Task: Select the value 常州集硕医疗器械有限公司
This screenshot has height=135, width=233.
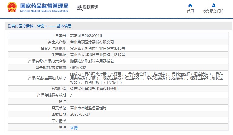Action: pyautogui.click(x=92, y=42)
